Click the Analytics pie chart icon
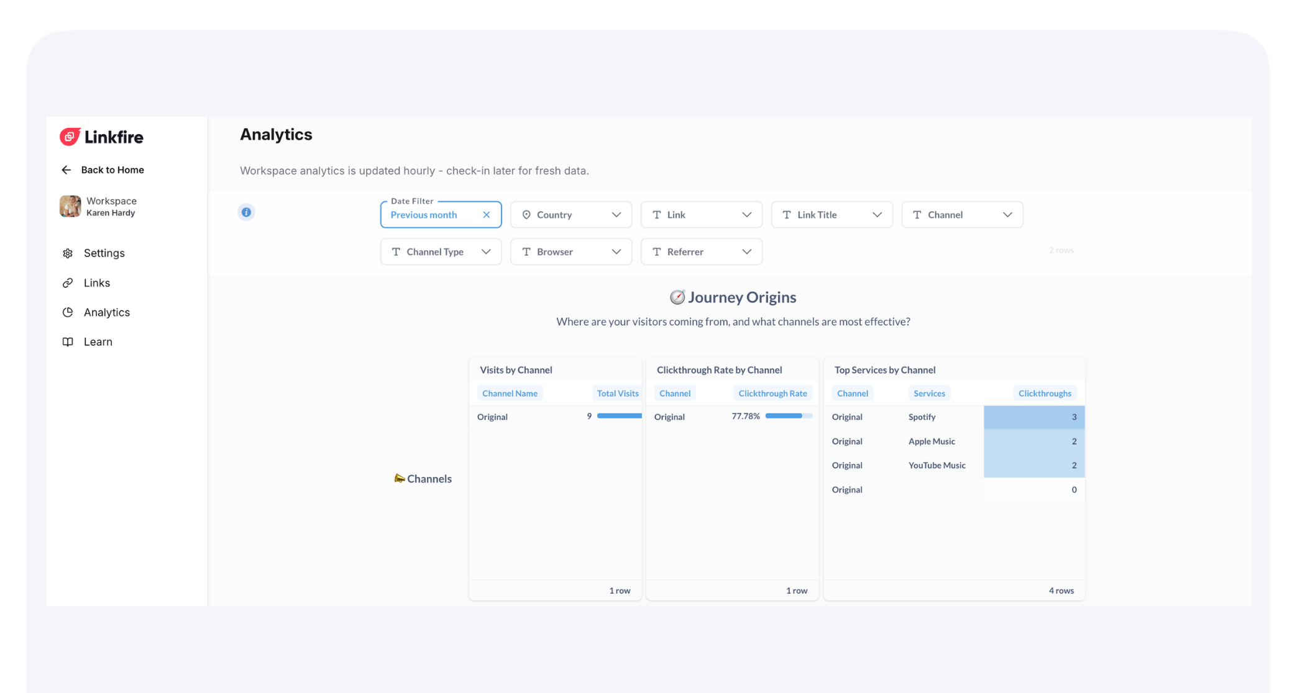The width and height of the screenshot is (1300, 693). (68, 312)
